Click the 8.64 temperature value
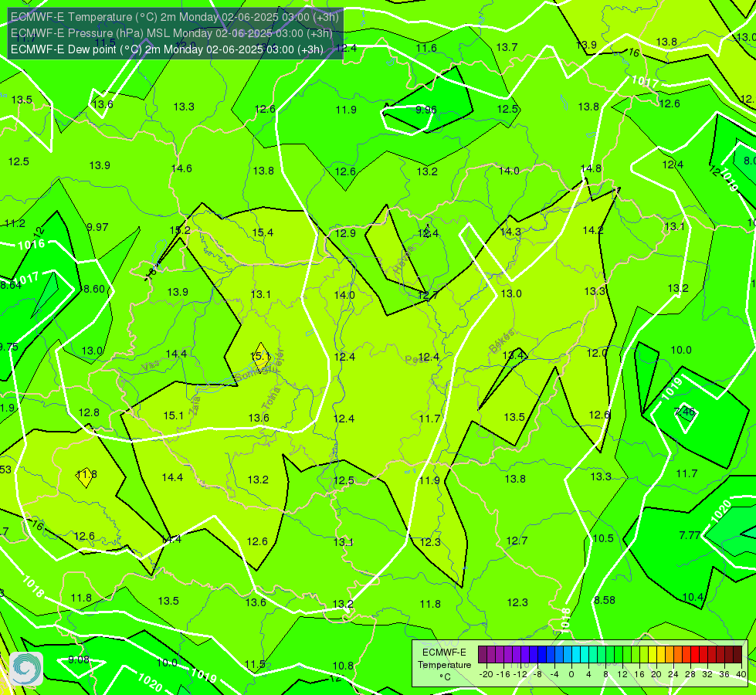756x695 pixels. pos(11,285)
